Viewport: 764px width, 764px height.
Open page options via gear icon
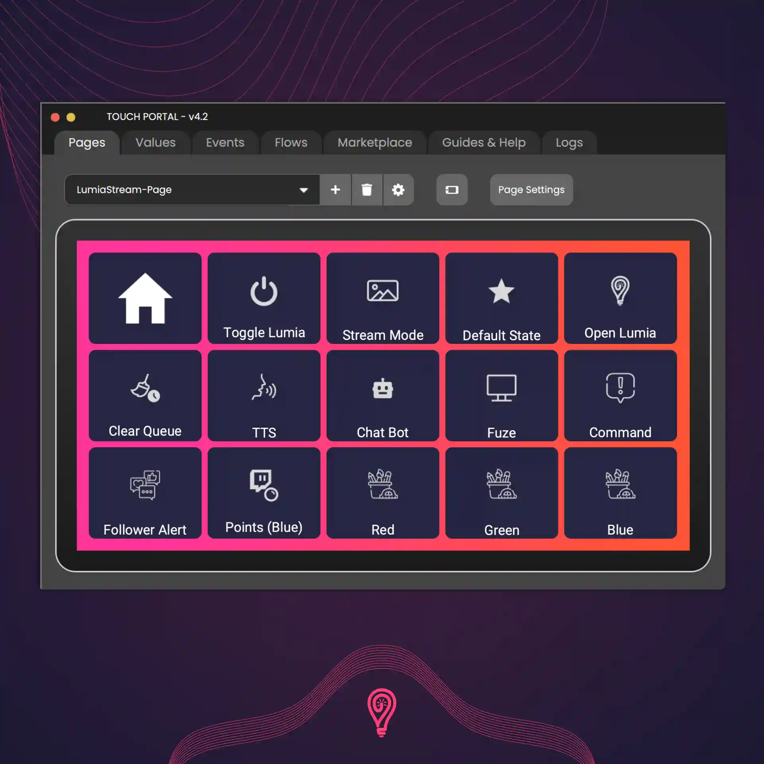coord(398,190)
